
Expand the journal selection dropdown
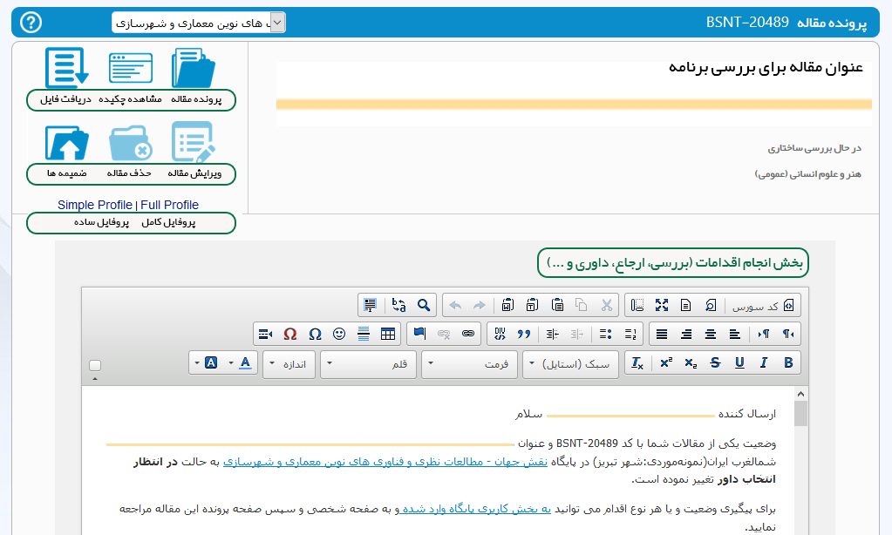pyautogui.click(x=277, y=23)
